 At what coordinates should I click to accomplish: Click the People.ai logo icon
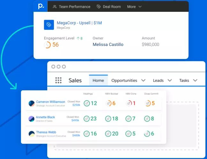click(41, 6)
